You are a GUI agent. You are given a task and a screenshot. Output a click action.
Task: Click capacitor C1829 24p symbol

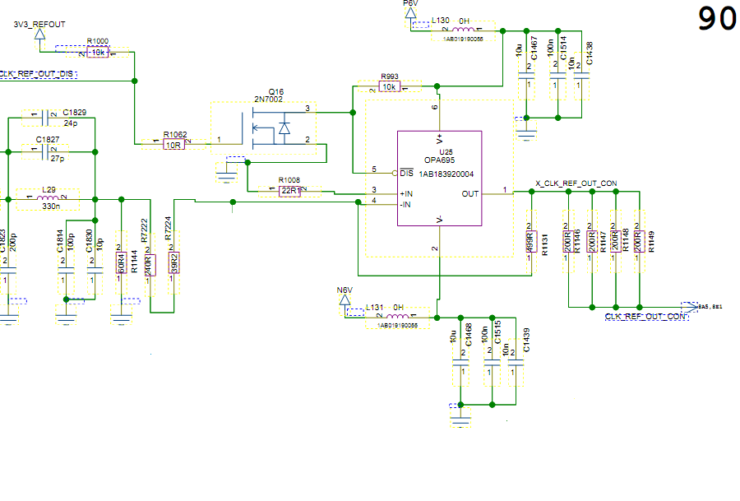point(45,118)
